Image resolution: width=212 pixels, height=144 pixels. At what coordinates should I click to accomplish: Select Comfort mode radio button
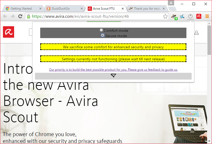101,30
